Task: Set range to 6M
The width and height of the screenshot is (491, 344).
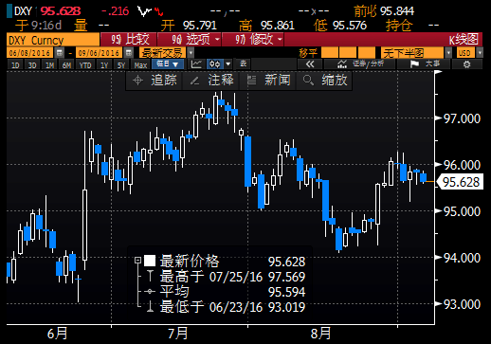Action: coord(66,65)
